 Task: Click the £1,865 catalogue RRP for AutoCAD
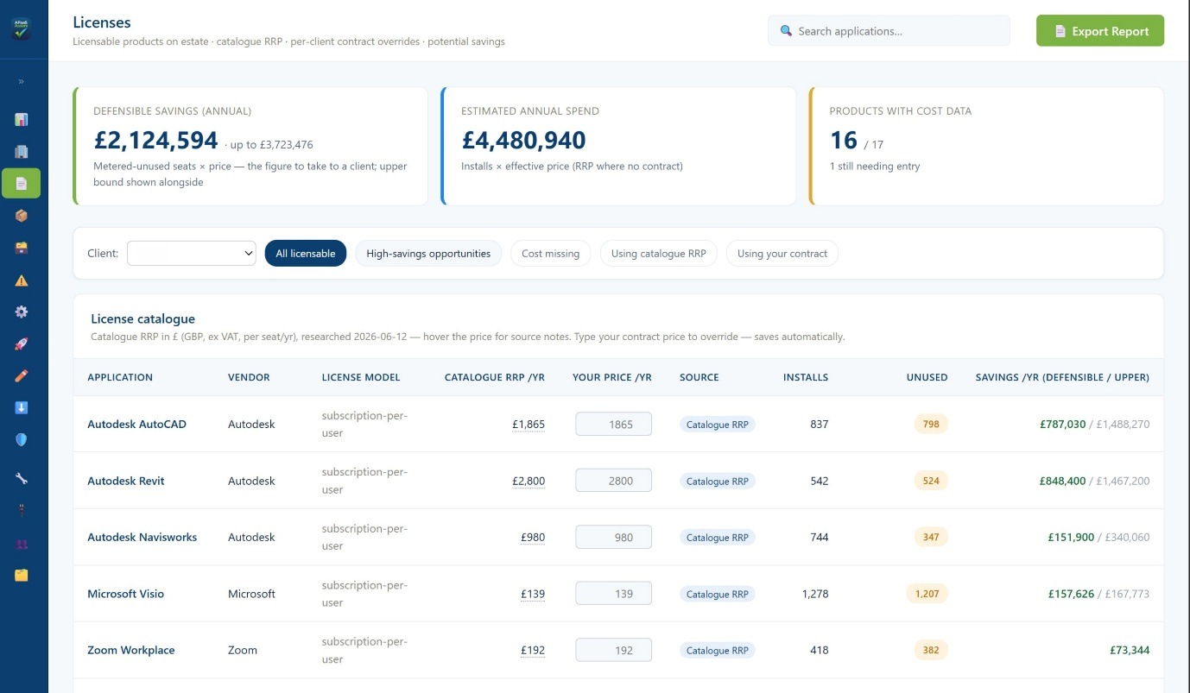coord(529,424)
